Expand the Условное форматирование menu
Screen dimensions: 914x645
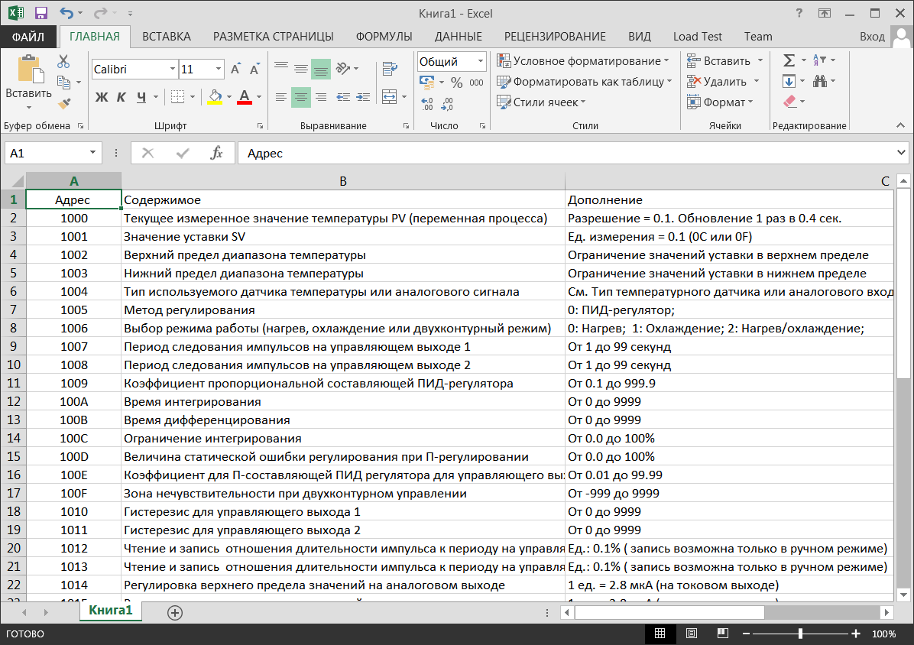click(x=582, y=60)
